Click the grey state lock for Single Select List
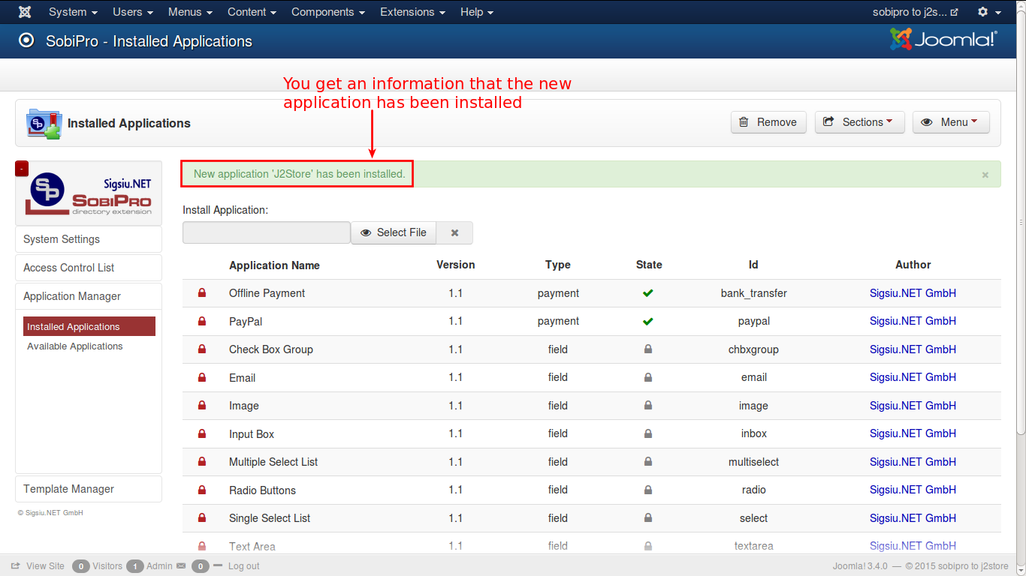This screenshot has height=576, width=1026. 648,518
